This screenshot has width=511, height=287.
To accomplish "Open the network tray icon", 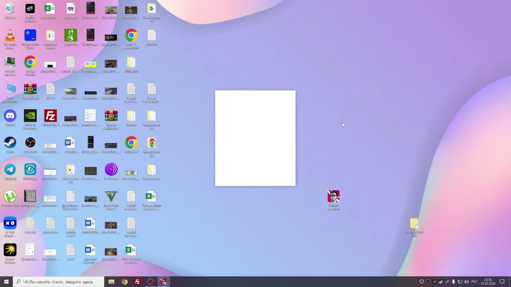I will 460,282.
